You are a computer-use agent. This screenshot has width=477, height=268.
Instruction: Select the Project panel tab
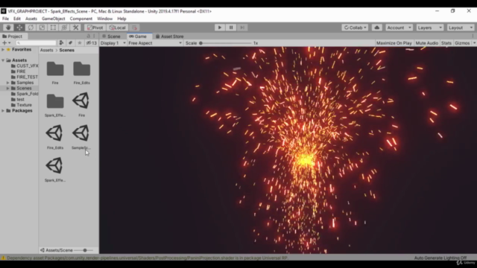pyautogui.click(x=13, y=36)
